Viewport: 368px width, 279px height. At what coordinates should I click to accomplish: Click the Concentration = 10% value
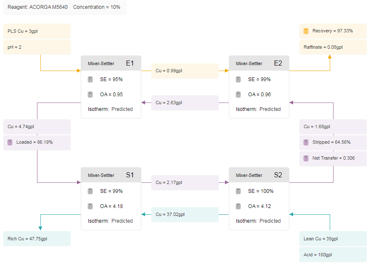point(97,7)
